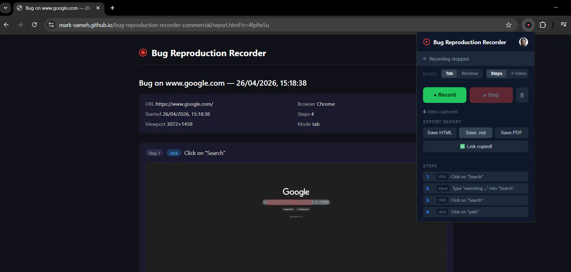571x272 pixels.
Task: Export the report via Save HTML
Action: (439, 133)
